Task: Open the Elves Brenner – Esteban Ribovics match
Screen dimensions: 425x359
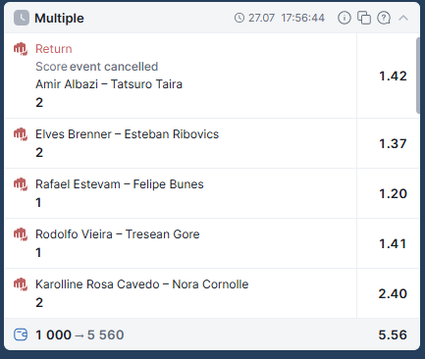Action: coord(127,134)
